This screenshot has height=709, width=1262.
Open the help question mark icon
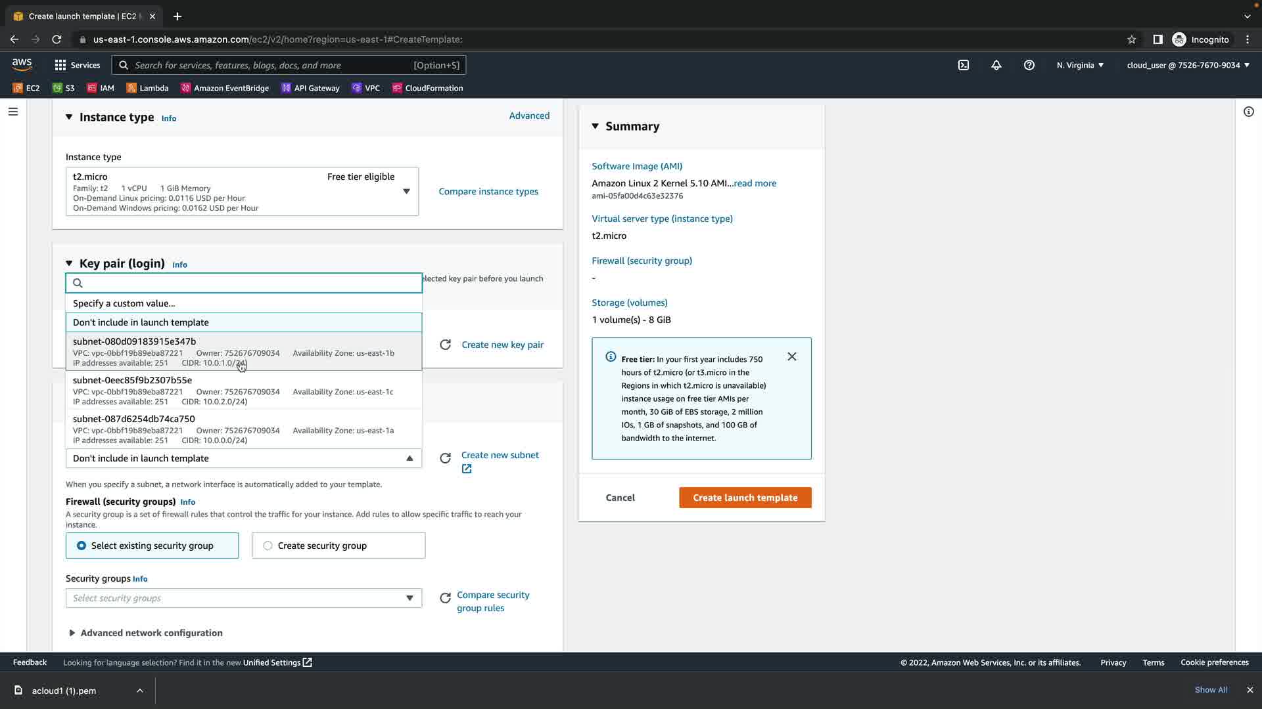[x=1029, y=65]
